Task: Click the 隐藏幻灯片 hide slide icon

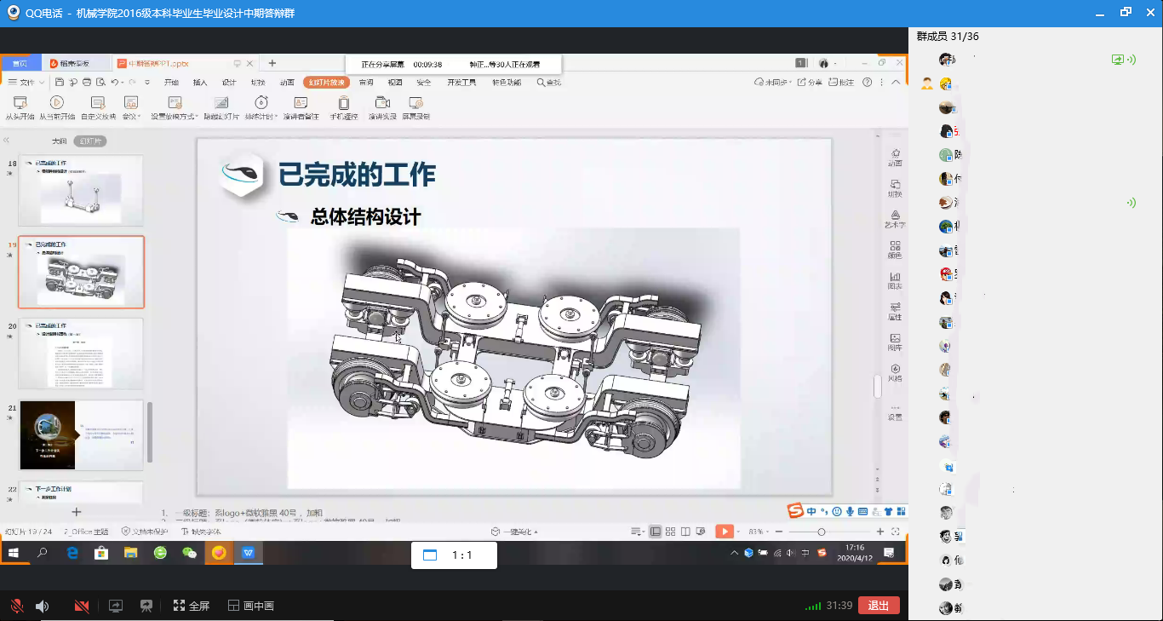Action: [221, 103]
